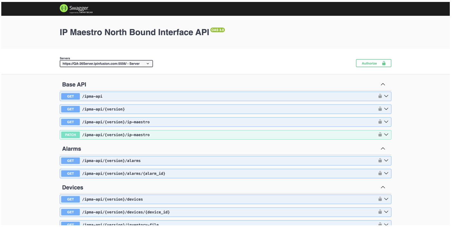Screen dimensions: 454x234
Task: Click the Alarms section heading
Action: (x=72, y=149)
